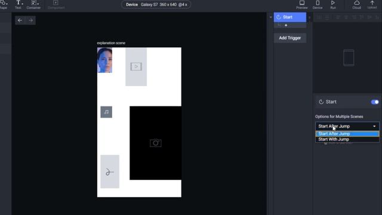The width and height of the screenshot is (382, 215).
Task: Select the video placeholder on the canvas
Action: pos(136,67)
